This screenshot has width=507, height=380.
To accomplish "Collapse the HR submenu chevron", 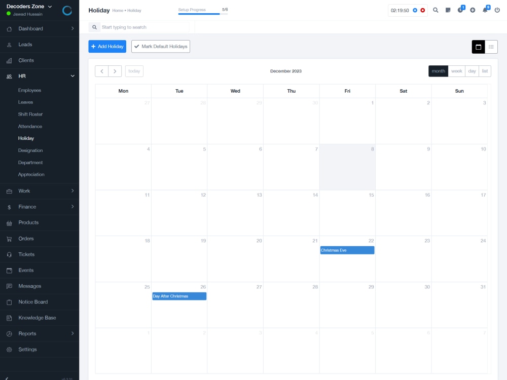I will click(x=73, y=76).
